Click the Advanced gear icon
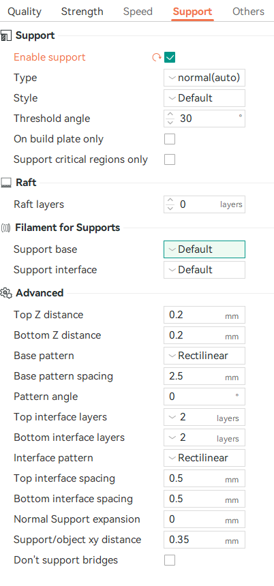Viewport: 274px width, 586px height. coord(6,293)
